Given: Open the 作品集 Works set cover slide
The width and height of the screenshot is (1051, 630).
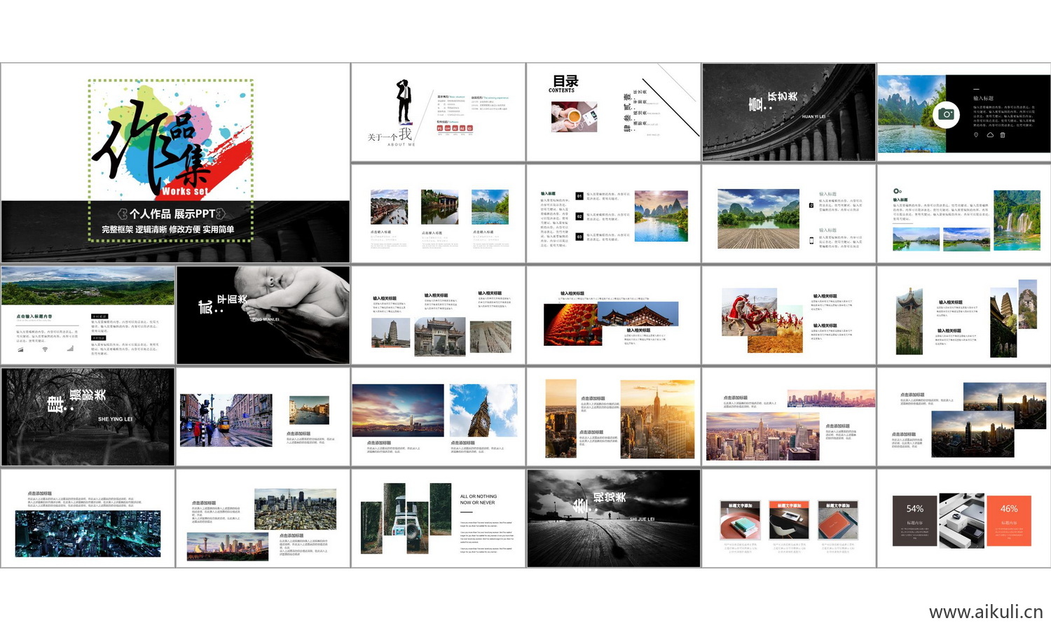Looking at the screenshot, I should tap(175, 162).
